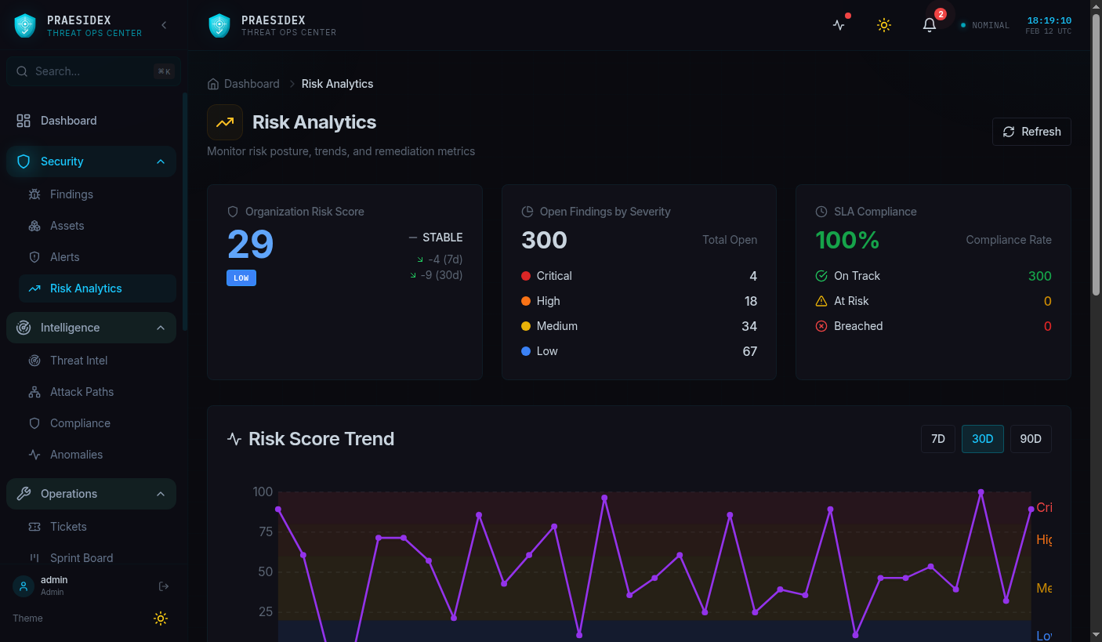The width and height of the screenshot is (1102, 642).
Task: Click the Refresh button
Action: (1031, 131)
